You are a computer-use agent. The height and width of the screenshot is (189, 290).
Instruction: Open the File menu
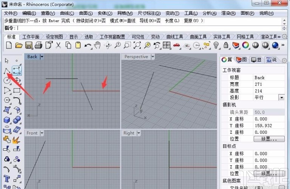pos(11,13)
